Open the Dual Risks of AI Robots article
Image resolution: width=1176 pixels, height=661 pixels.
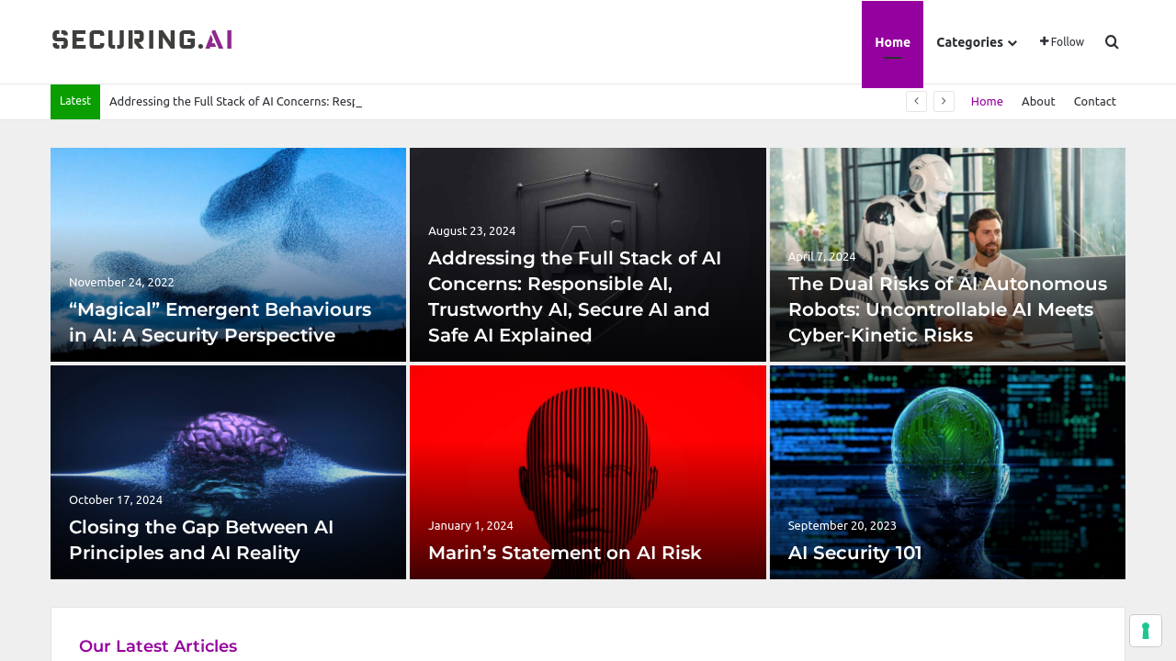point(946,309)
